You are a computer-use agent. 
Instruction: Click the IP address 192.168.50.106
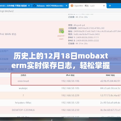coord(70,81)
